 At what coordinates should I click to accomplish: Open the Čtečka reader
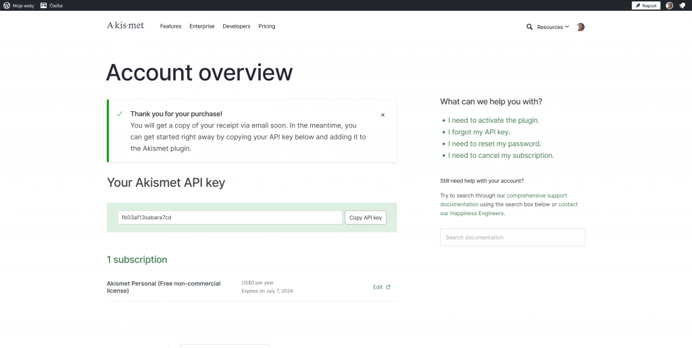(51, 5)
